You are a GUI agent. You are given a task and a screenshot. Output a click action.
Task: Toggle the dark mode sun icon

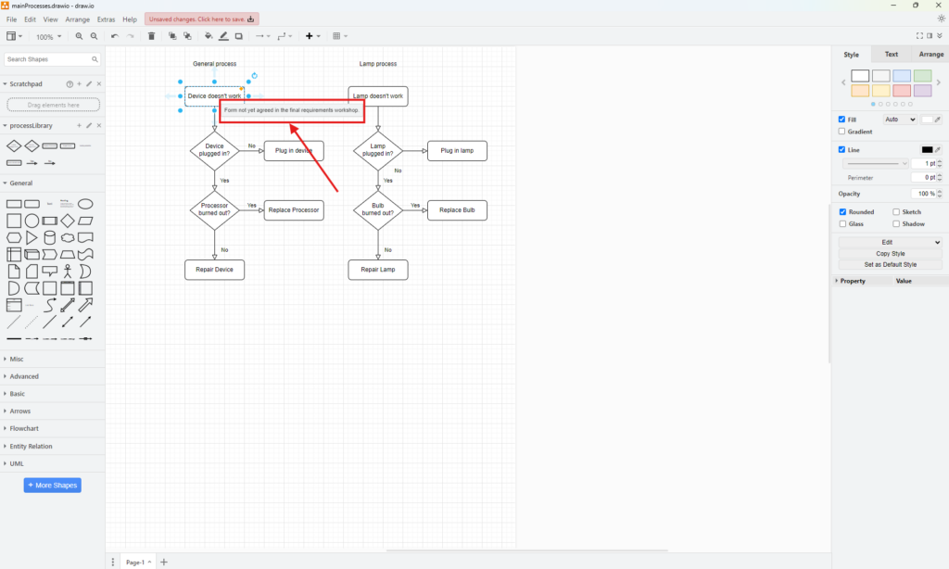coord(941,19)
